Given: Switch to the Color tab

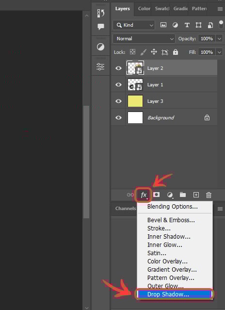Looking at the screenshot, I should (144, 9).
